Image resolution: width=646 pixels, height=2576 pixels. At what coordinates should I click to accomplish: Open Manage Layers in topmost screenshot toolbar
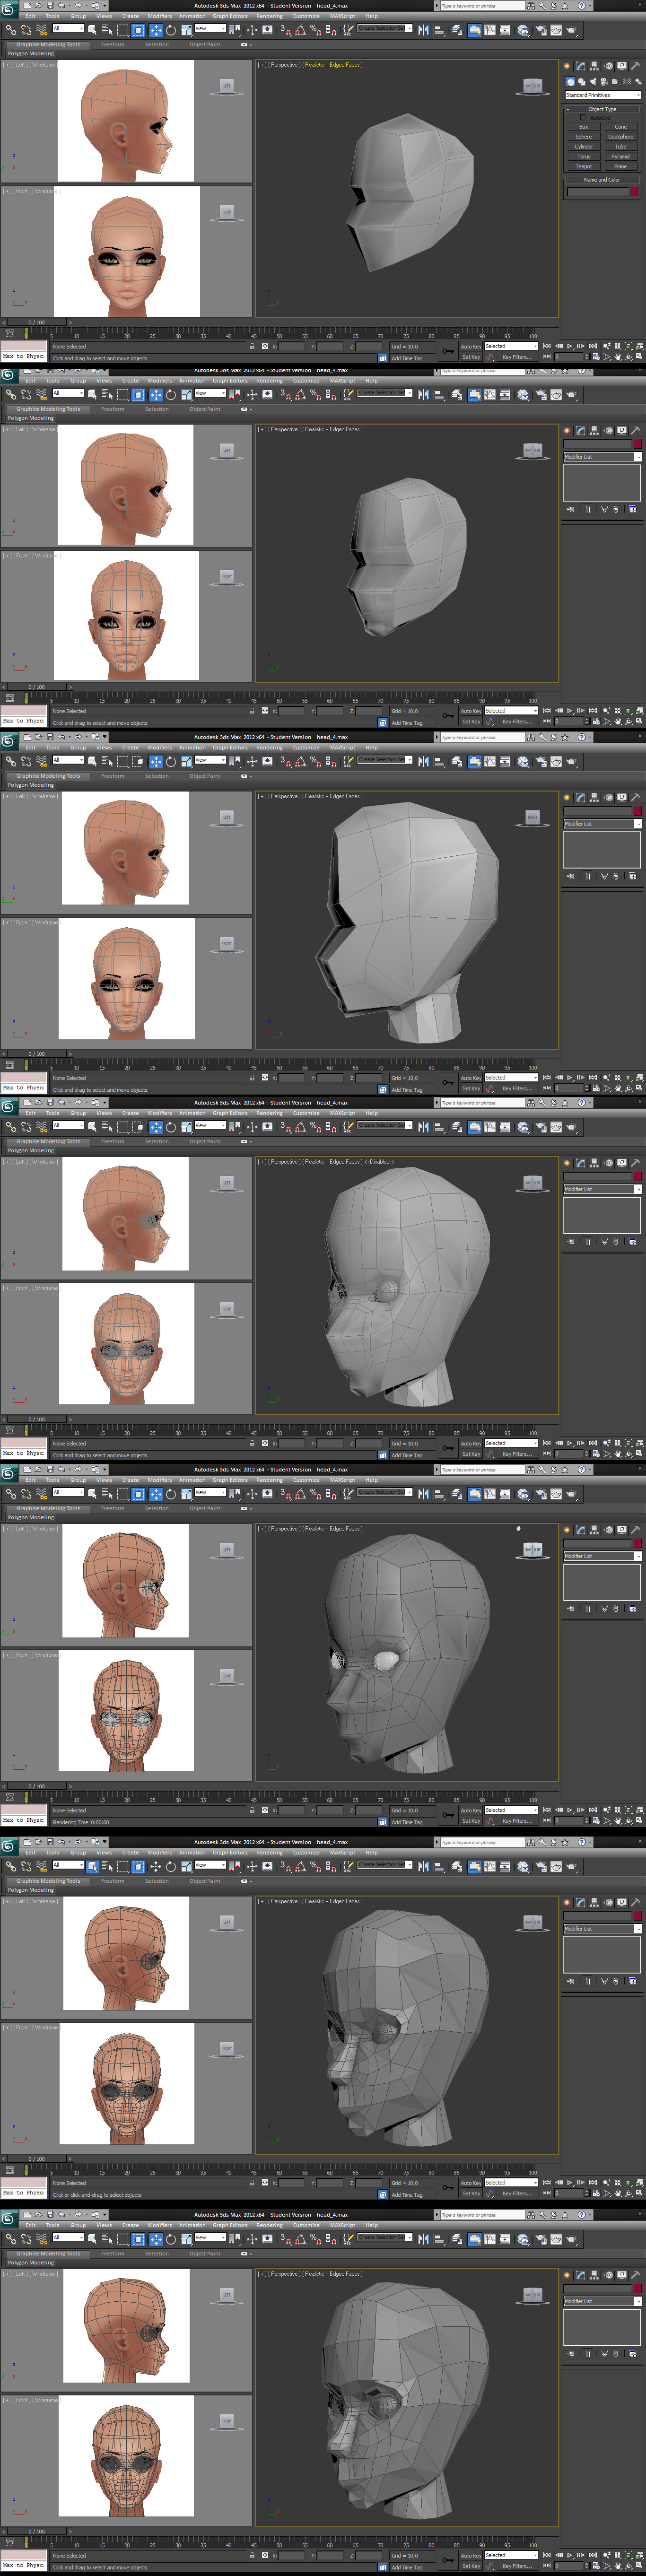[x=457, y=30]
